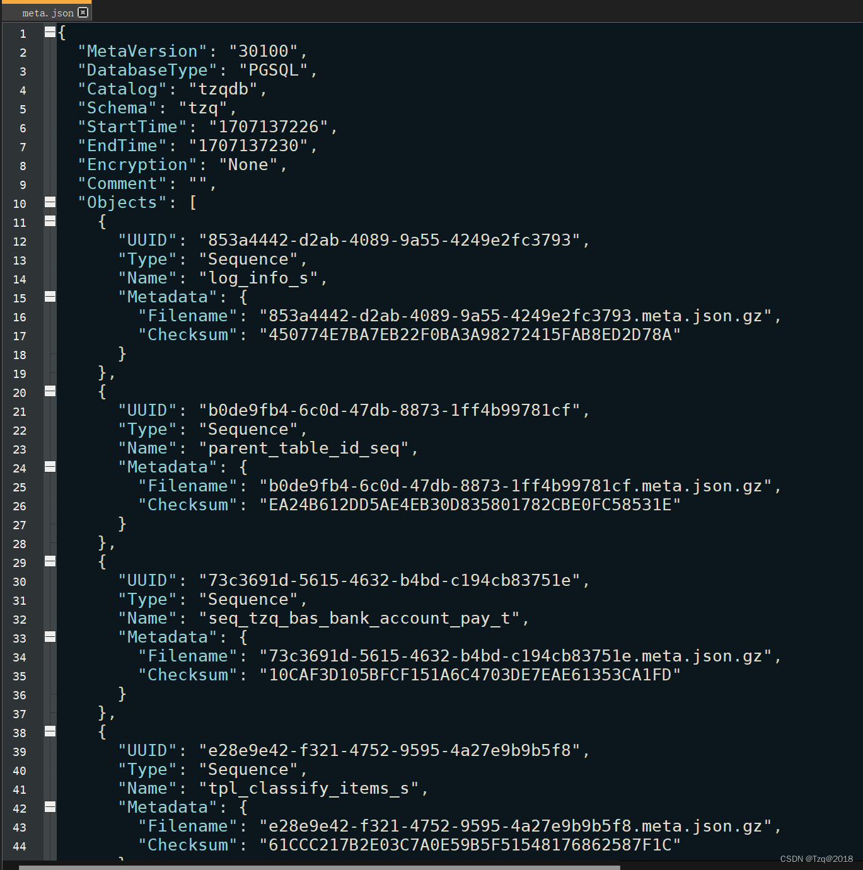Click checksum "10CAF3D105BFCF151A6C4703DE7EAE61353CA1FD"
The image size is (863, 870).
470,675
